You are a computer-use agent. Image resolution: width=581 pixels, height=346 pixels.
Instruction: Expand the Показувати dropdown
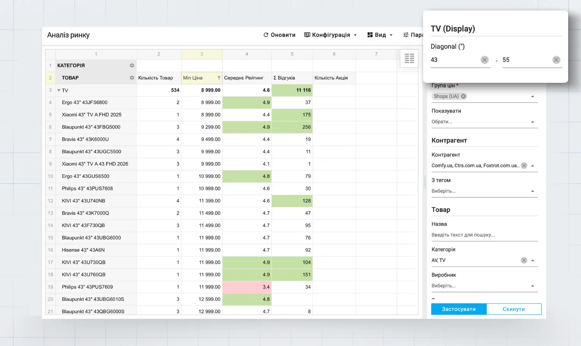(x=533, y=122)
